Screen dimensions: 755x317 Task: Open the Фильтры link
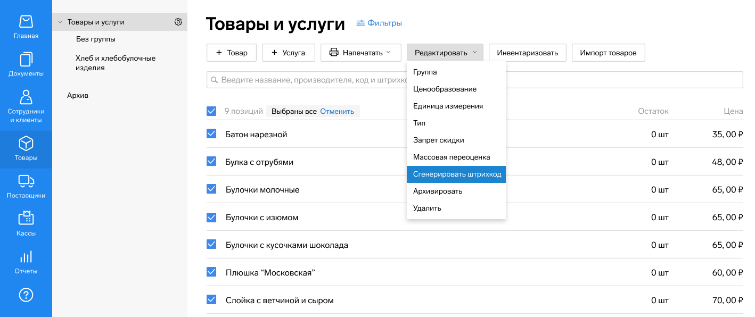384,23
